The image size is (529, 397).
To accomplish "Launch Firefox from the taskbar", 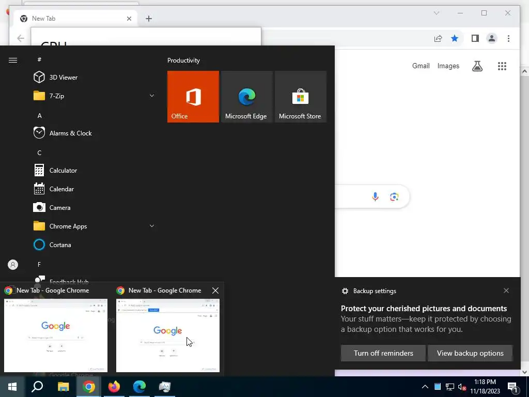I will [x=114, y=387].
